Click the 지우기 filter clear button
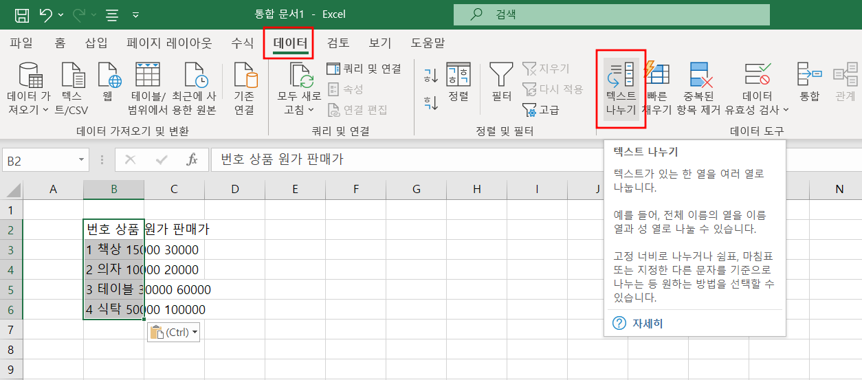 (546, 69)
